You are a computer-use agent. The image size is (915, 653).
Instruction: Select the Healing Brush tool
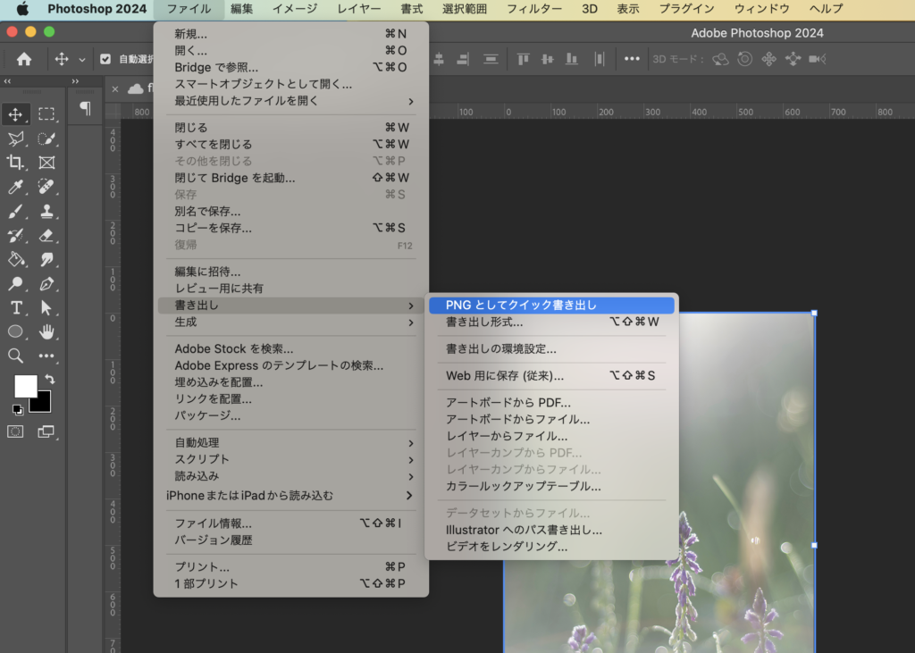(x=46, y=187)
